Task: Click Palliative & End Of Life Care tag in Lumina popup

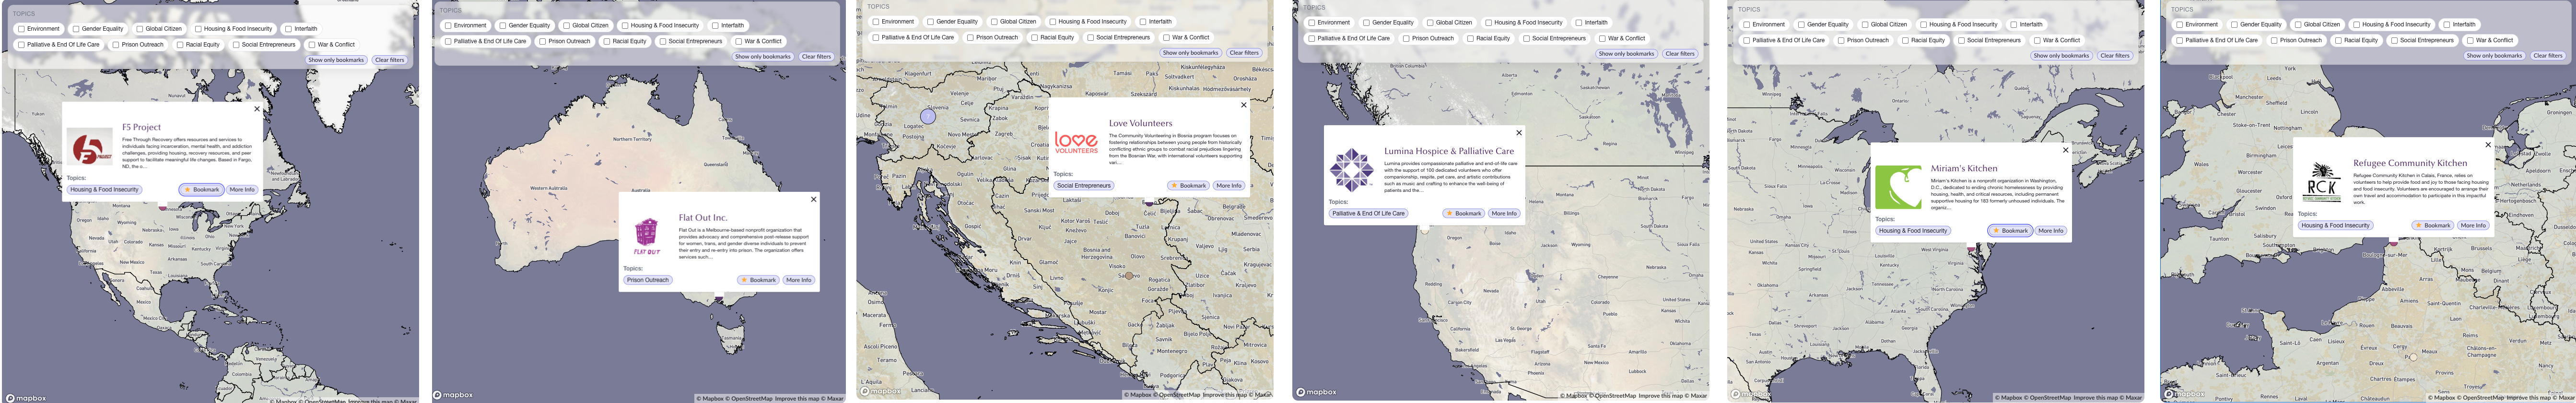Action: pyautogui.click(x=1368, y=213)
